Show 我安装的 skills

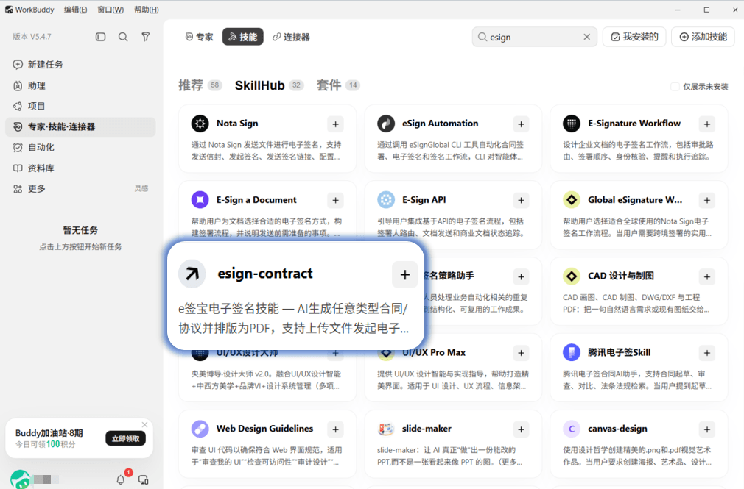[x=634, y=37]
